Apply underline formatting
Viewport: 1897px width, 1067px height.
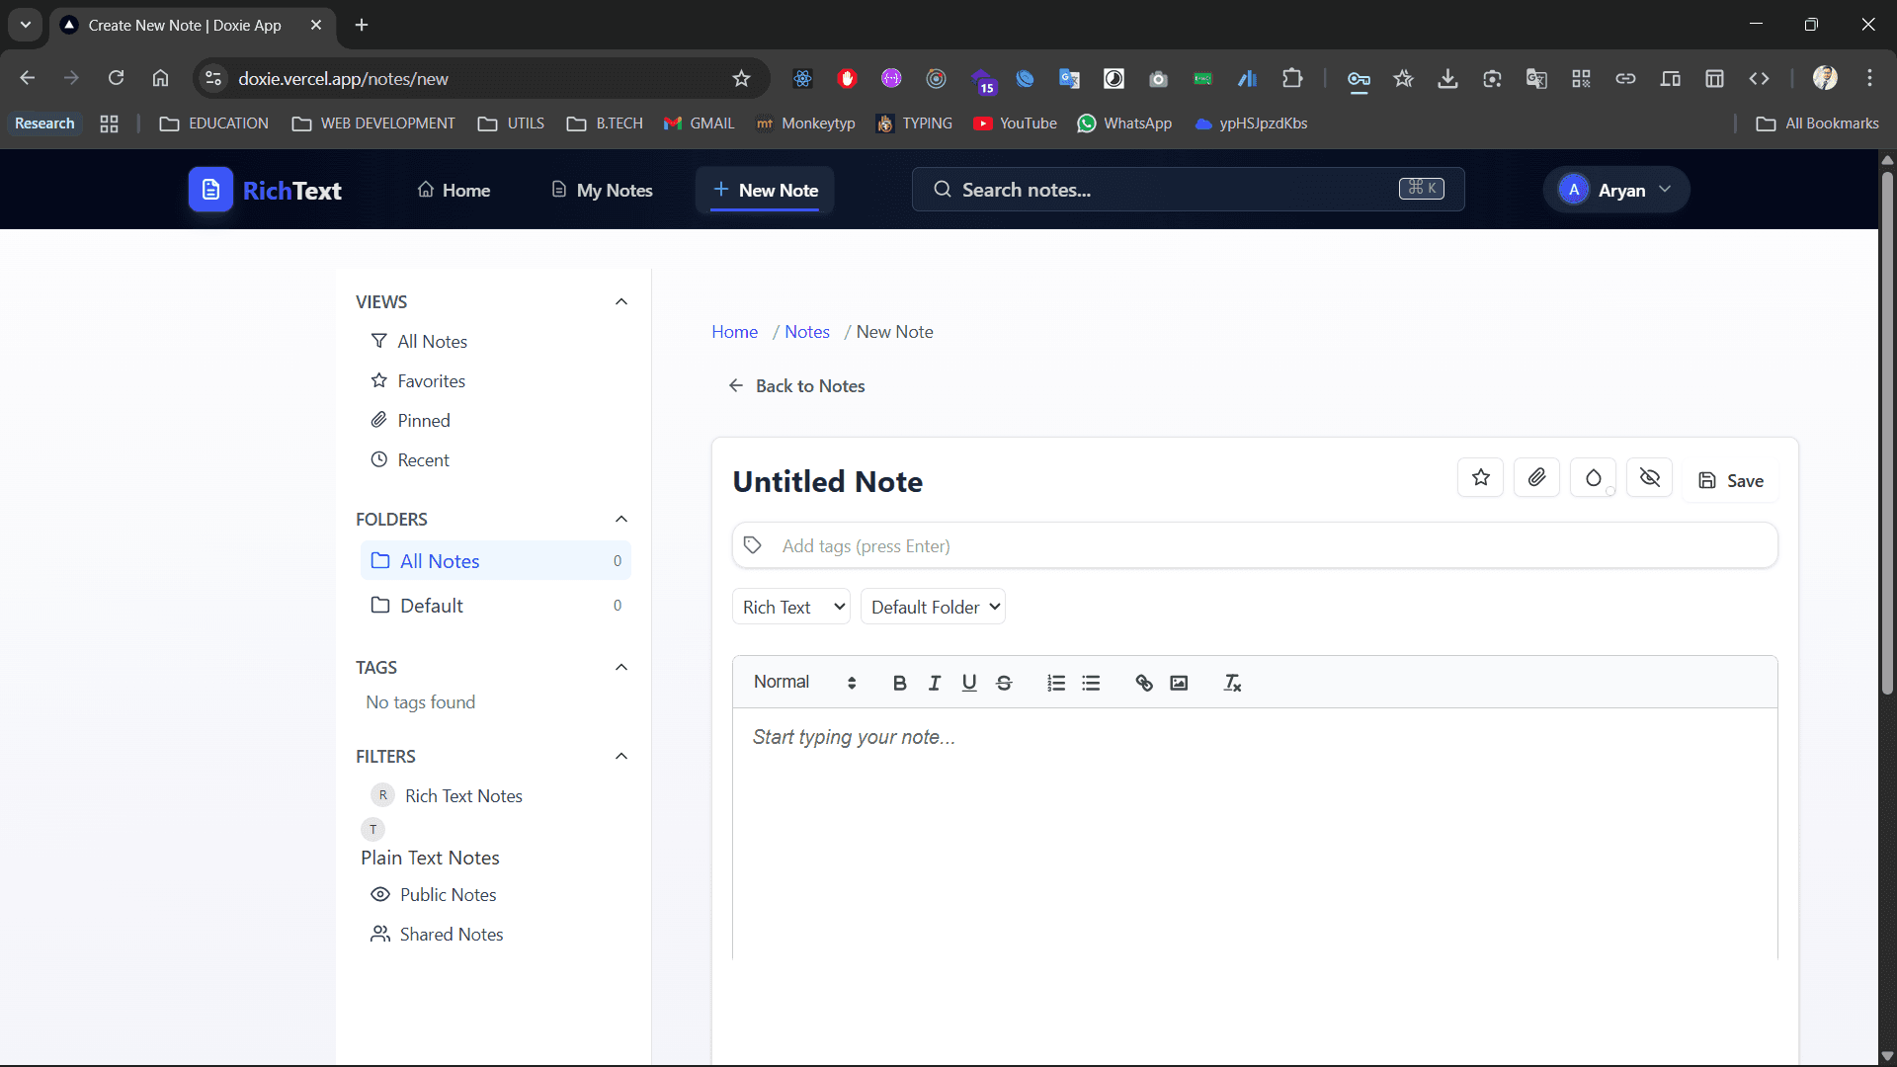tap(968, 682)
